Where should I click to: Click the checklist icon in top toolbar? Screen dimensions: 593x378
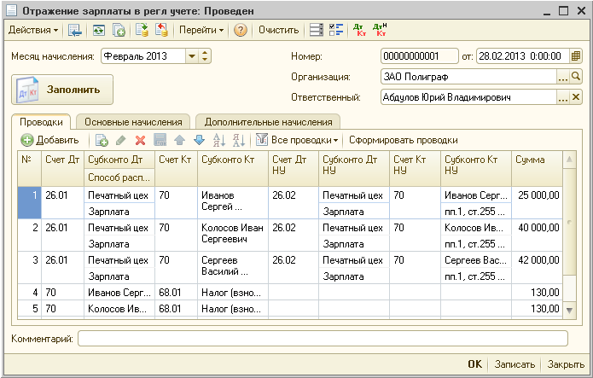pos(336,30)
